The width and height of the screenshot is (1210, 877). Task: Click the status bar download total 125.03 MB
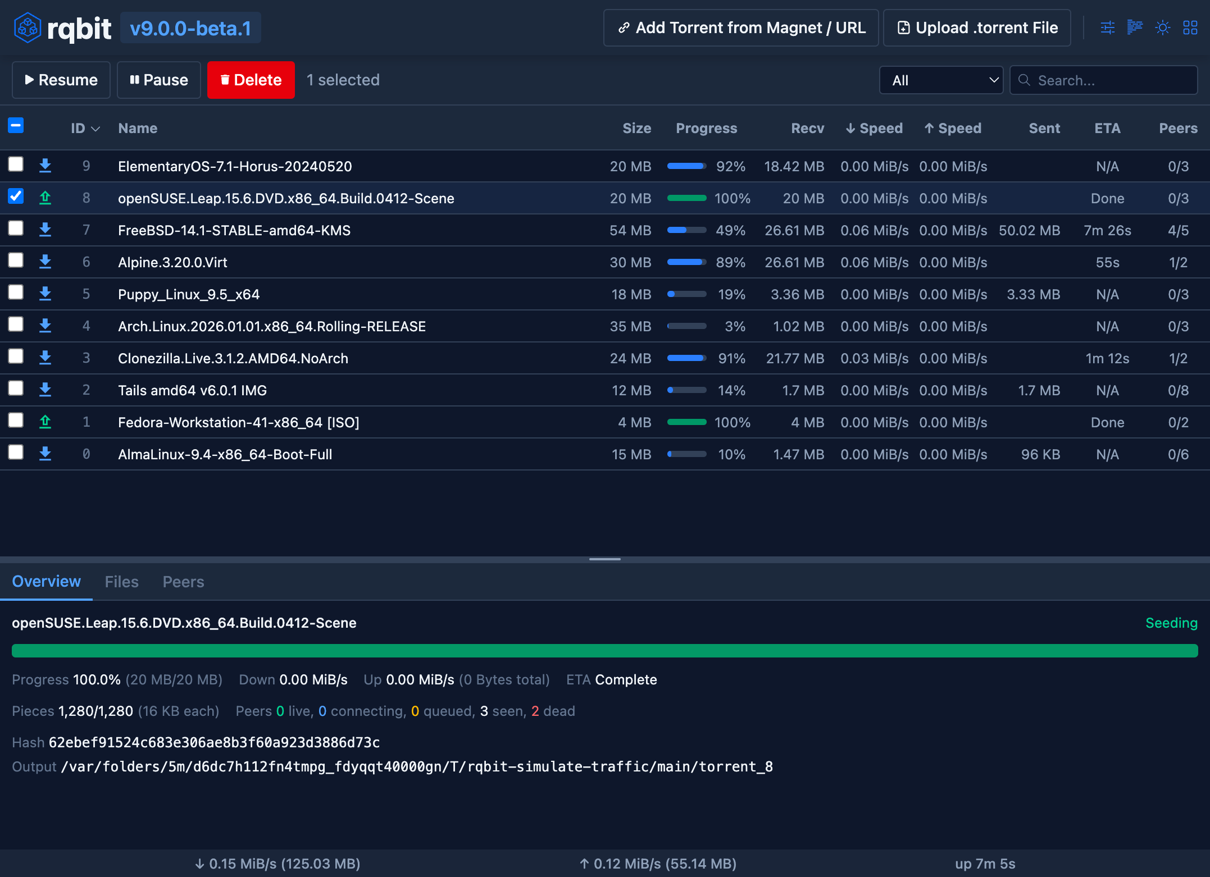click(321, 864)
